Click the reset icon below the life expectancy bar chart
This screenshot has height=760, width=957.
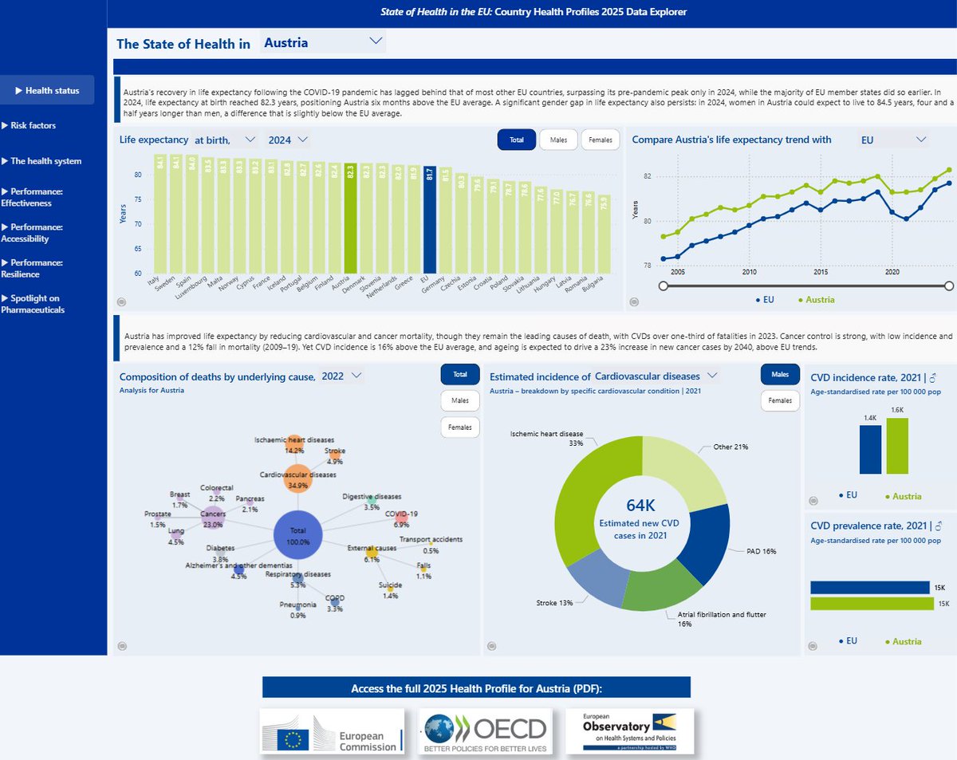pyautogui.click(x=121, y=301)
